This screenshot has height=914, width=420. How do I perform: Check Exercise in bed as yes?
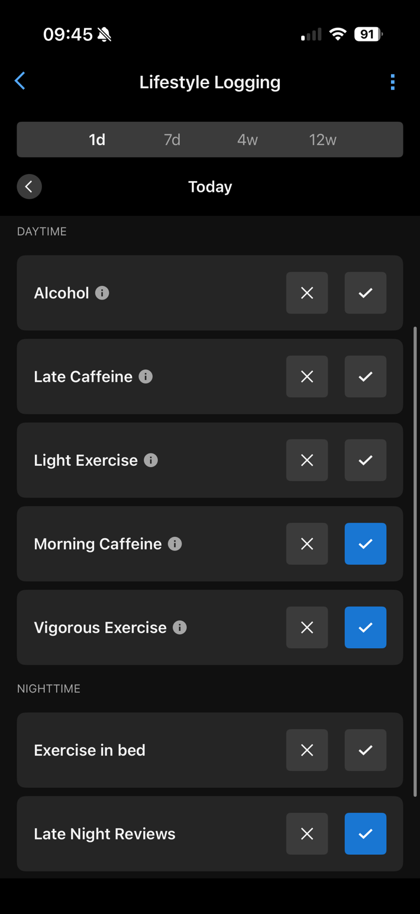pos(366,750)
